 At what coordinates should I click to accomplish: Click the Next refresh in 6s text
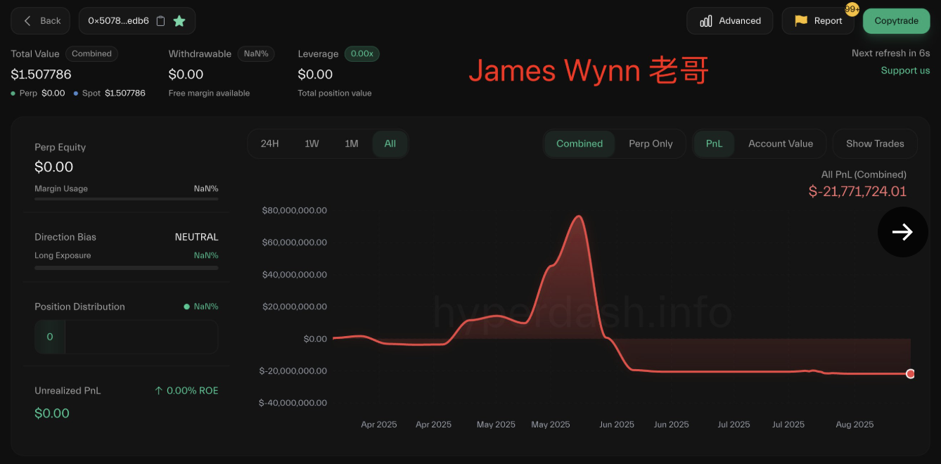pos(890,53)
